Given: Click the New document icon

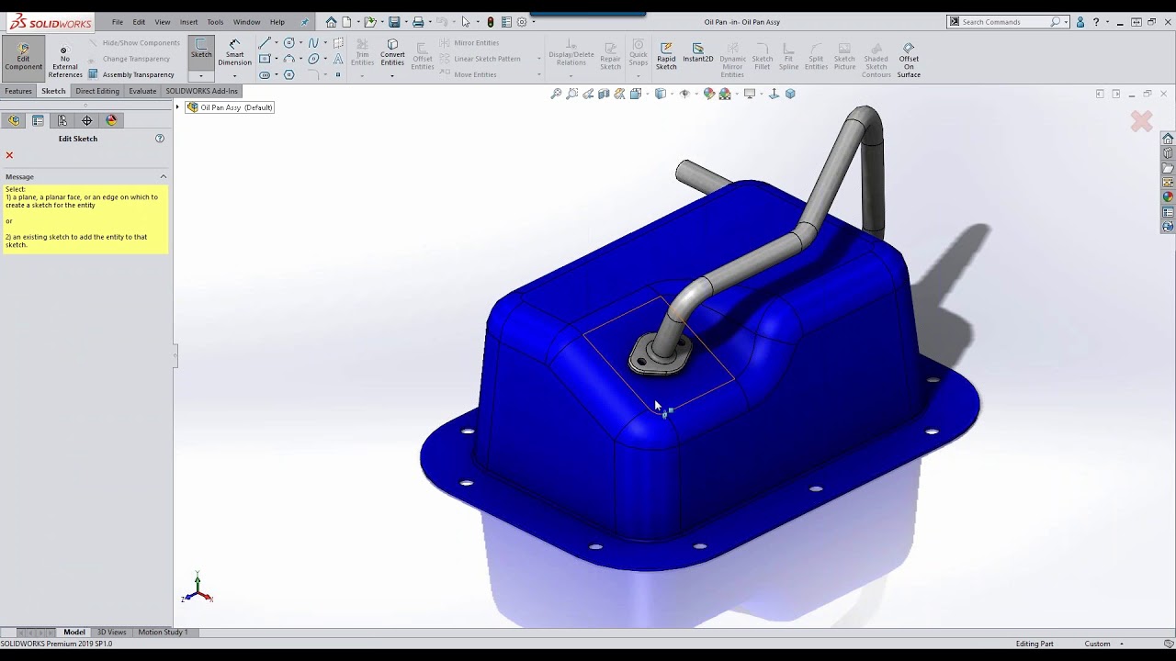Looking at the screenshot, I should pos(347,22).
